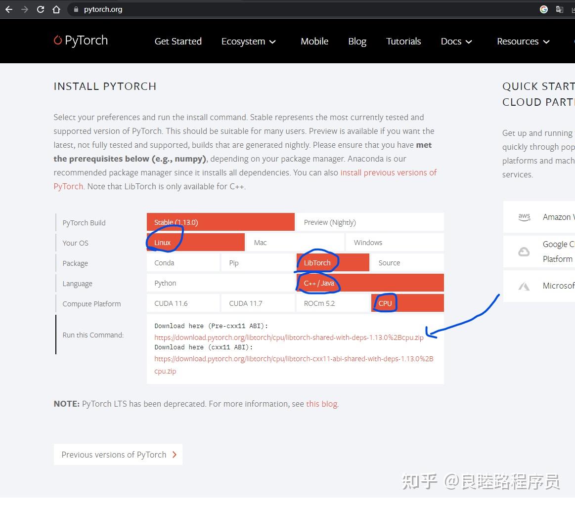
Task: Click the Google Cloud Platform icon
Action: tap(524, 251)
